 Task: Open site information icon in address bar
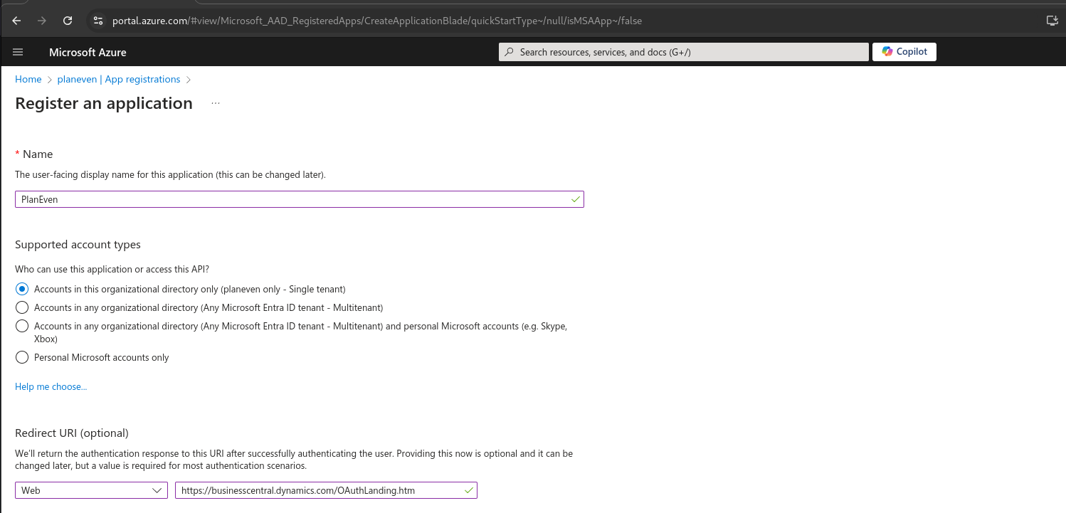point(98,21)
